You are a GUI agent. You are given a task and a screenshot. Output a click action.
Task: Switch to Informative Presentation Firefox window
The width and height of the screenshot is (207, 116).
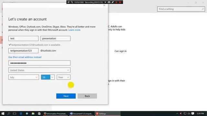click(x=55, y=114)
